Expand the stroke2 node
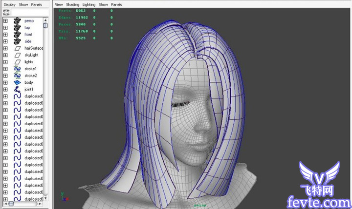The image size is (352, 209). click(x=5, y=76)
